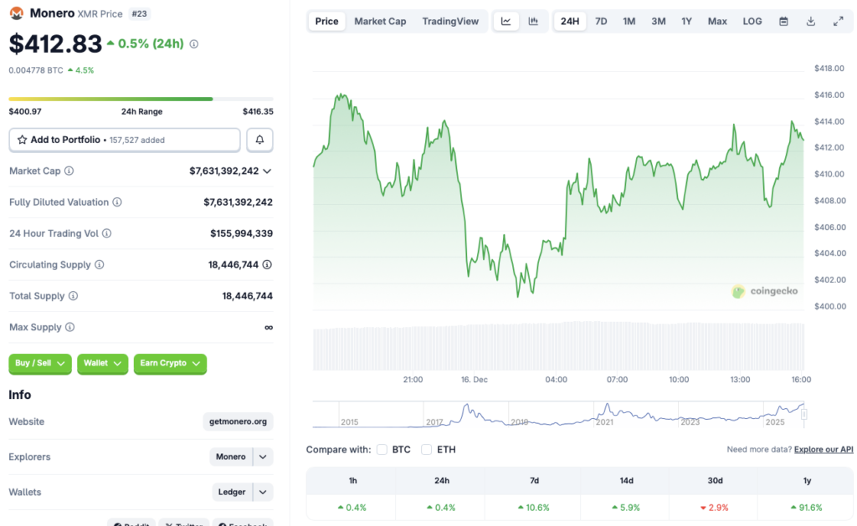
Task: Open the calendar date range picker icon
Action: (x=783, y=20)
